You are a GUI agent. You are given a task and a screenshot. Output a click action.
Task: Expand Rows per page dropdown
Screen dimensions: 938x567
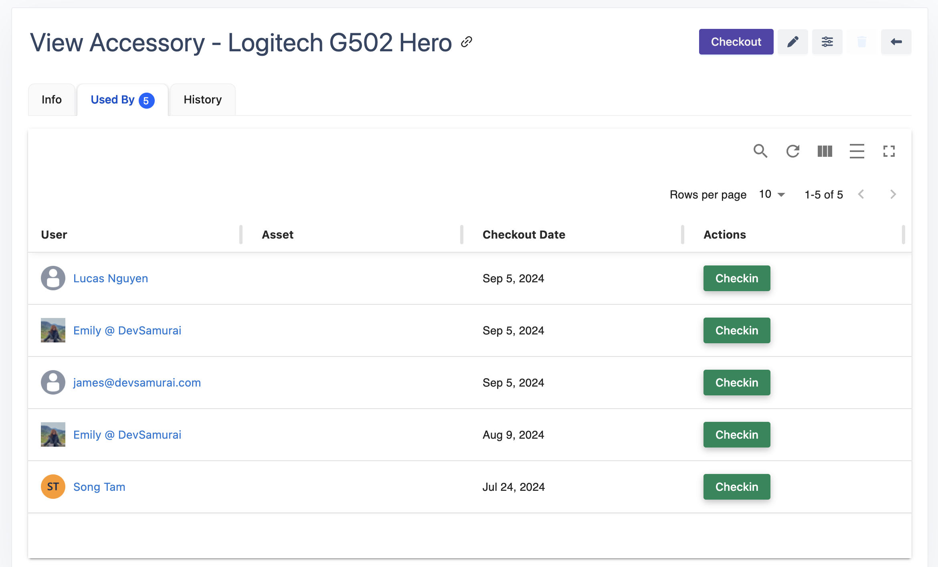[x=772, y=194]
